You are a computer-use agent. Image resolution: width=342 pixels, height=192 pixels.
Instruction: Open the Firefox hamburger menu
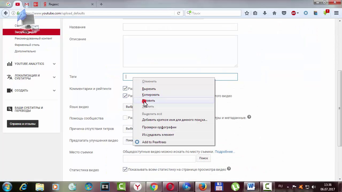pos(336,13)
